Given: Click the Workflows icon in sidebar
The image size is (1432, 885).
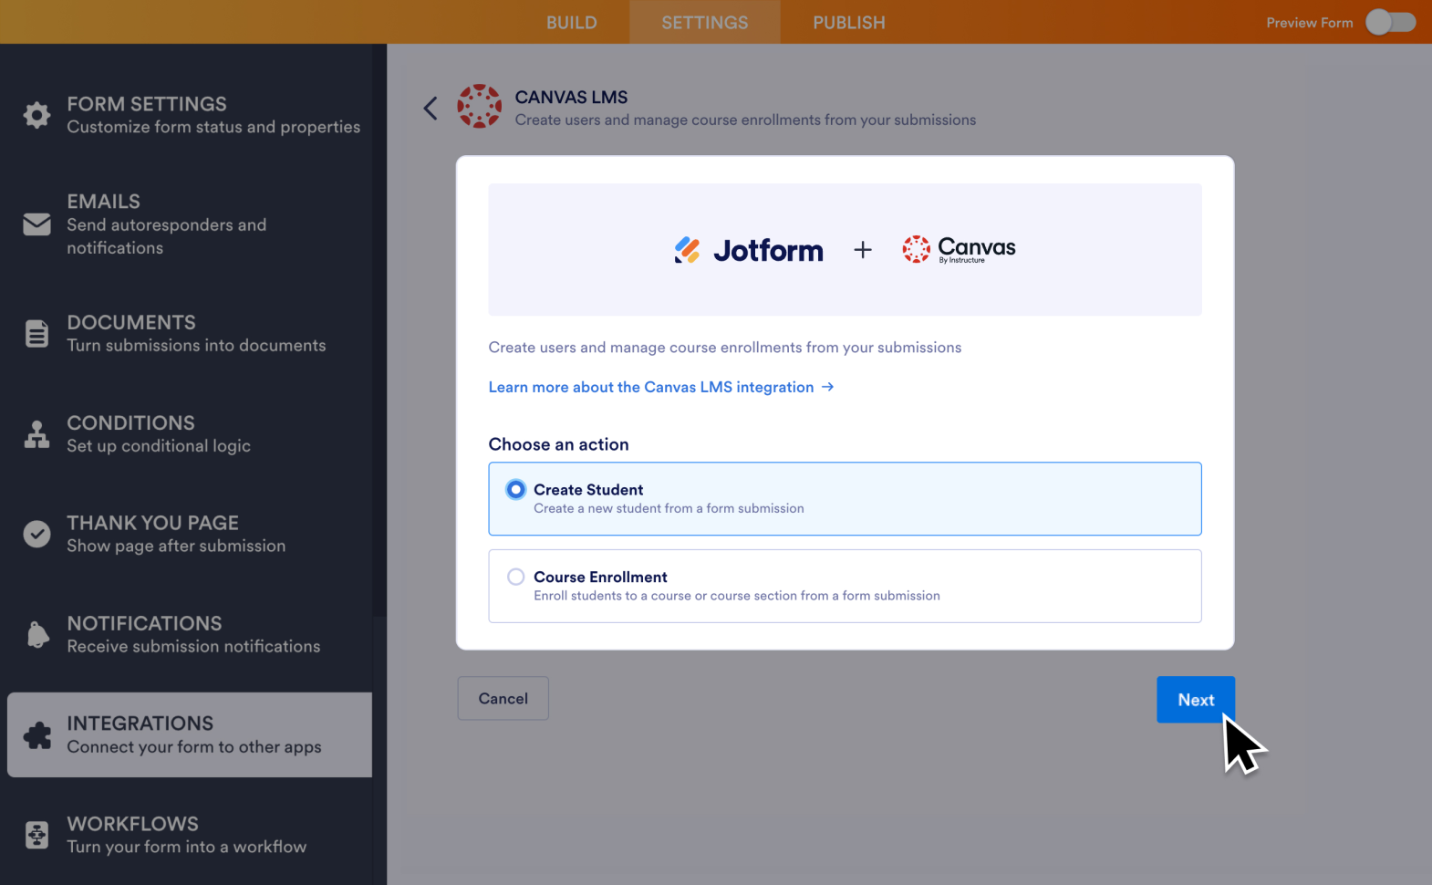Looking at the screenshot, I should [x=36, y=835].
